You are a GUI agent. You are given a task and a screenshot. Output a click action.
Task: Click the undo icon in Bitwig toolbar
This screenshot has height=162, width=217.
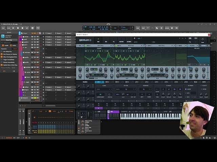(148, 28)
